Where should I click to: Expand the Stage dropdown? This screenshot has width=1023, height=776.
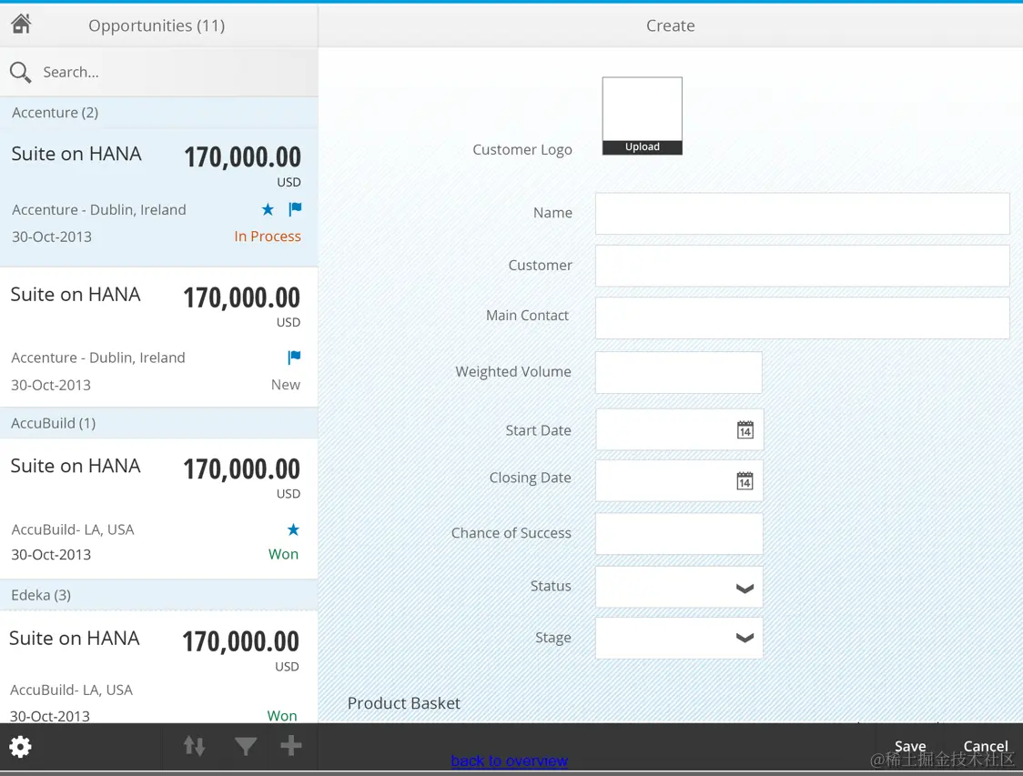(x=745, y=638)
